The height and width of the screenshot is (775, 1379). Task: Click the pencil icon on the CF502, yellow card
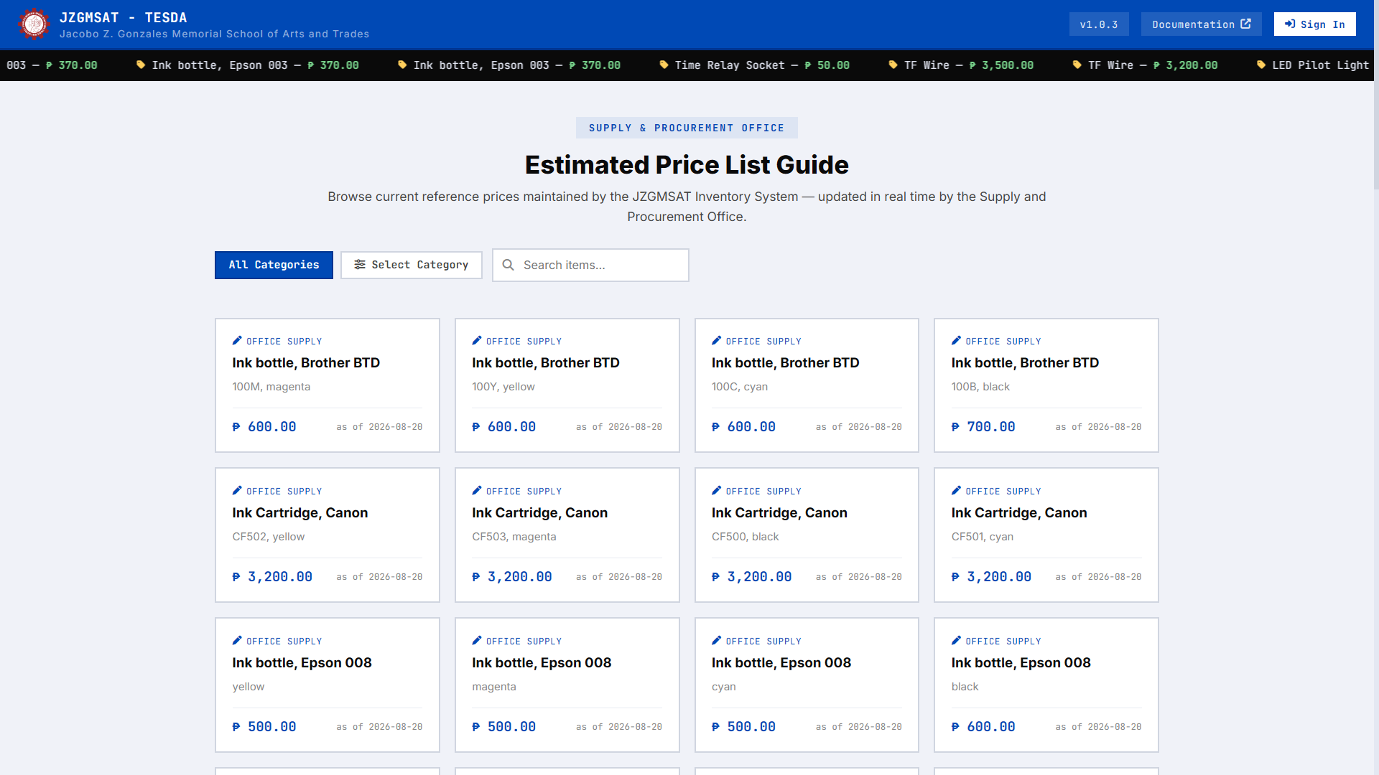[237, 491]
